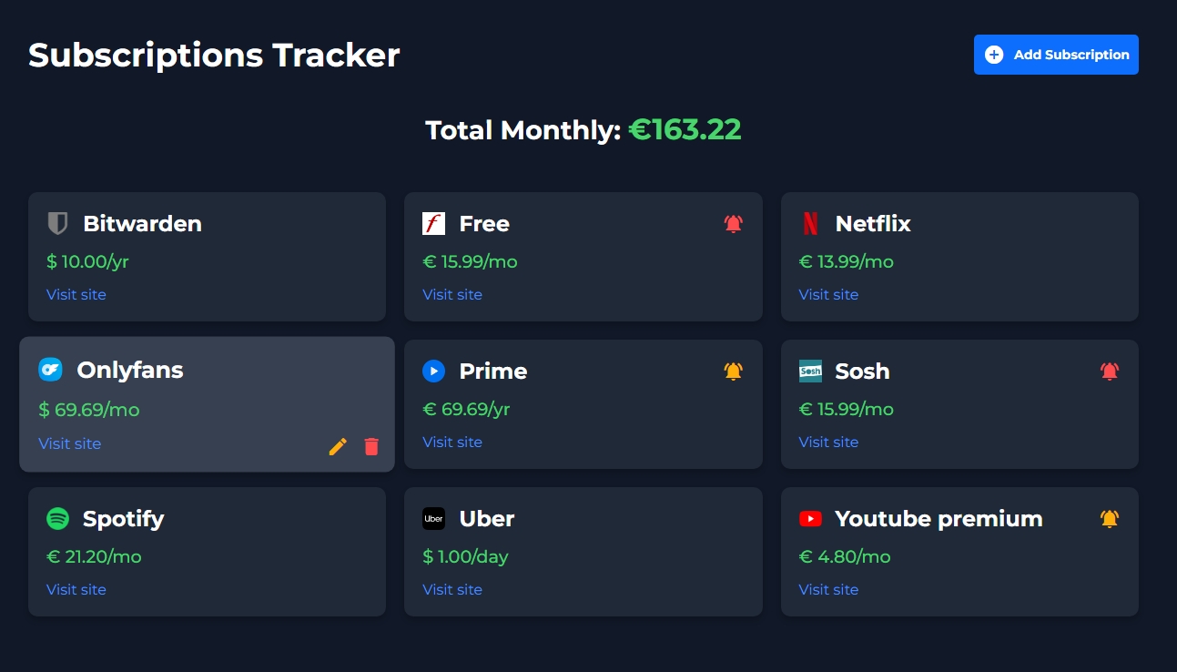Image resolution: width=1177 pixels, height=672 pixels.
Task: Select the Prime subscription card title
Action: (x=492, y=371)
